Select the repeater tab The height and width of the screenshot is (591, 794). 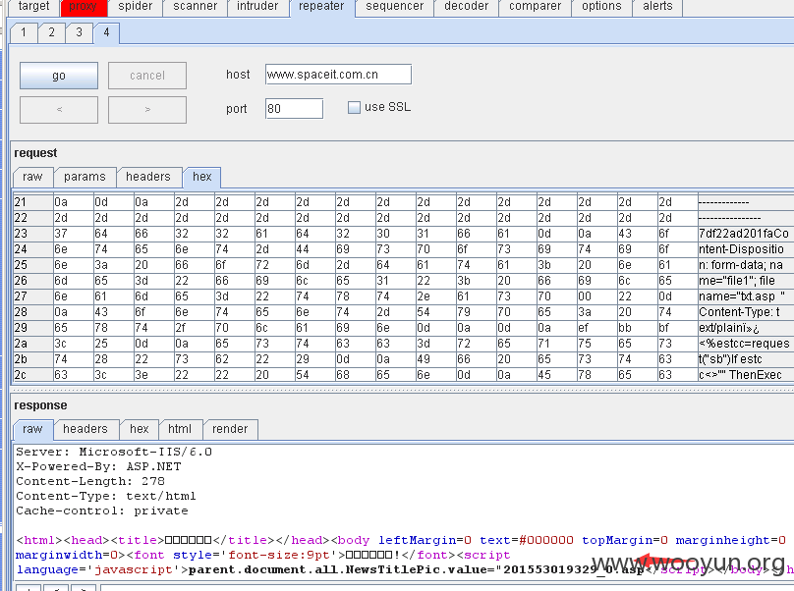click(321, 7)
